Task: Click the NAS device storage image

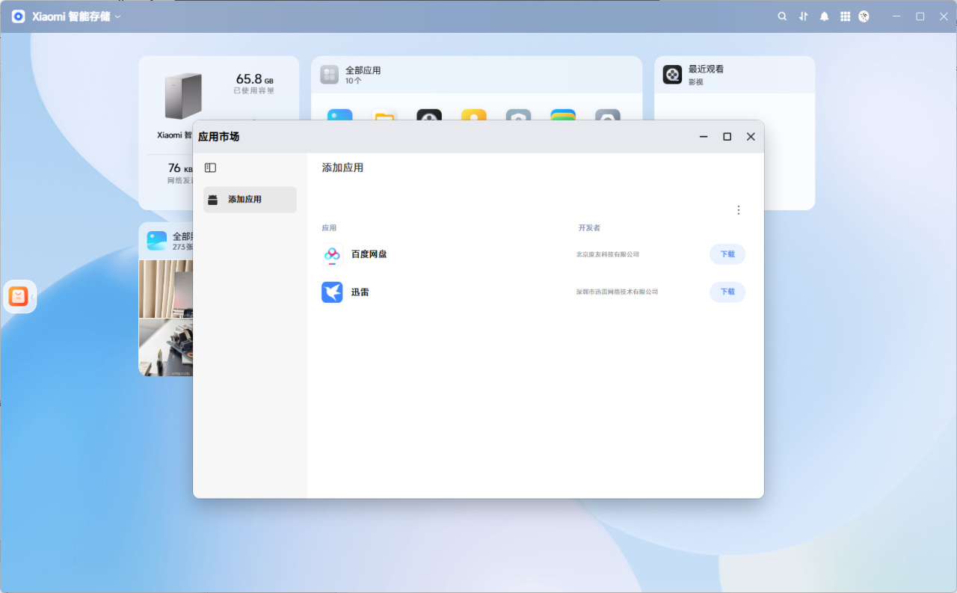Action: click(183, 96)
